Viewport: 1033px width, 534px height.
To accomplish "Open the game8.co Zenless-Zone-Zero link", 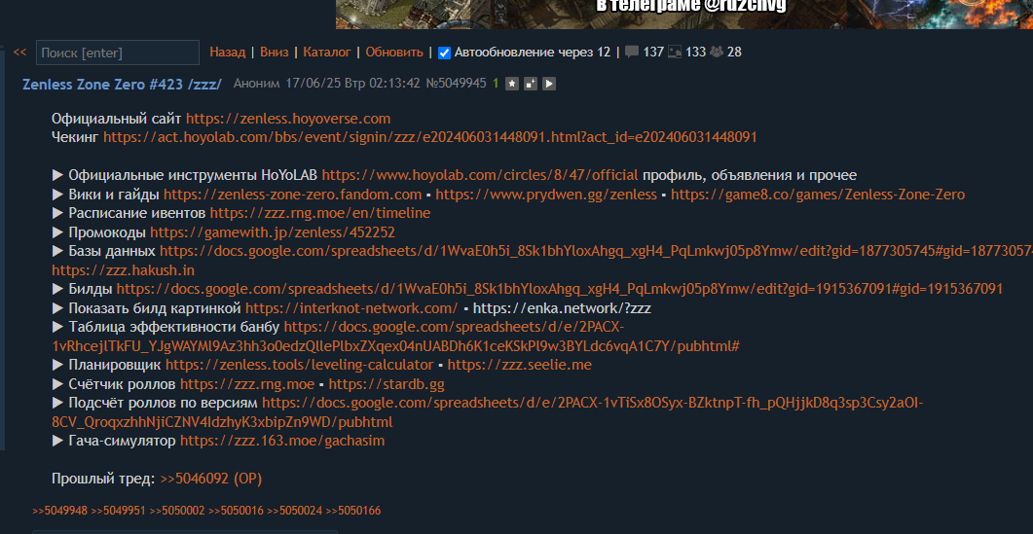I will (x=818, y=195).
